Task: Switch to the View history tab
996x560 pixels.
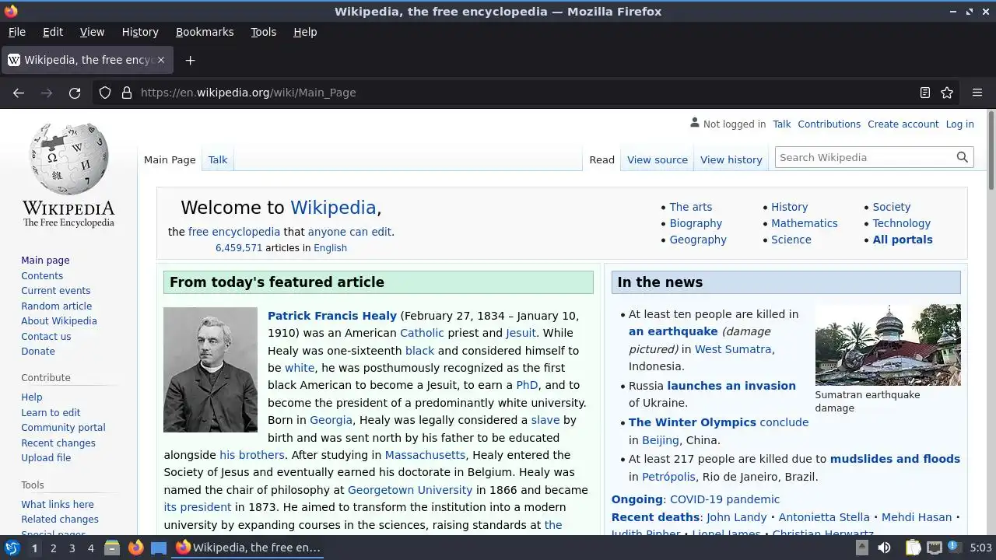Action: pos(731,159)
